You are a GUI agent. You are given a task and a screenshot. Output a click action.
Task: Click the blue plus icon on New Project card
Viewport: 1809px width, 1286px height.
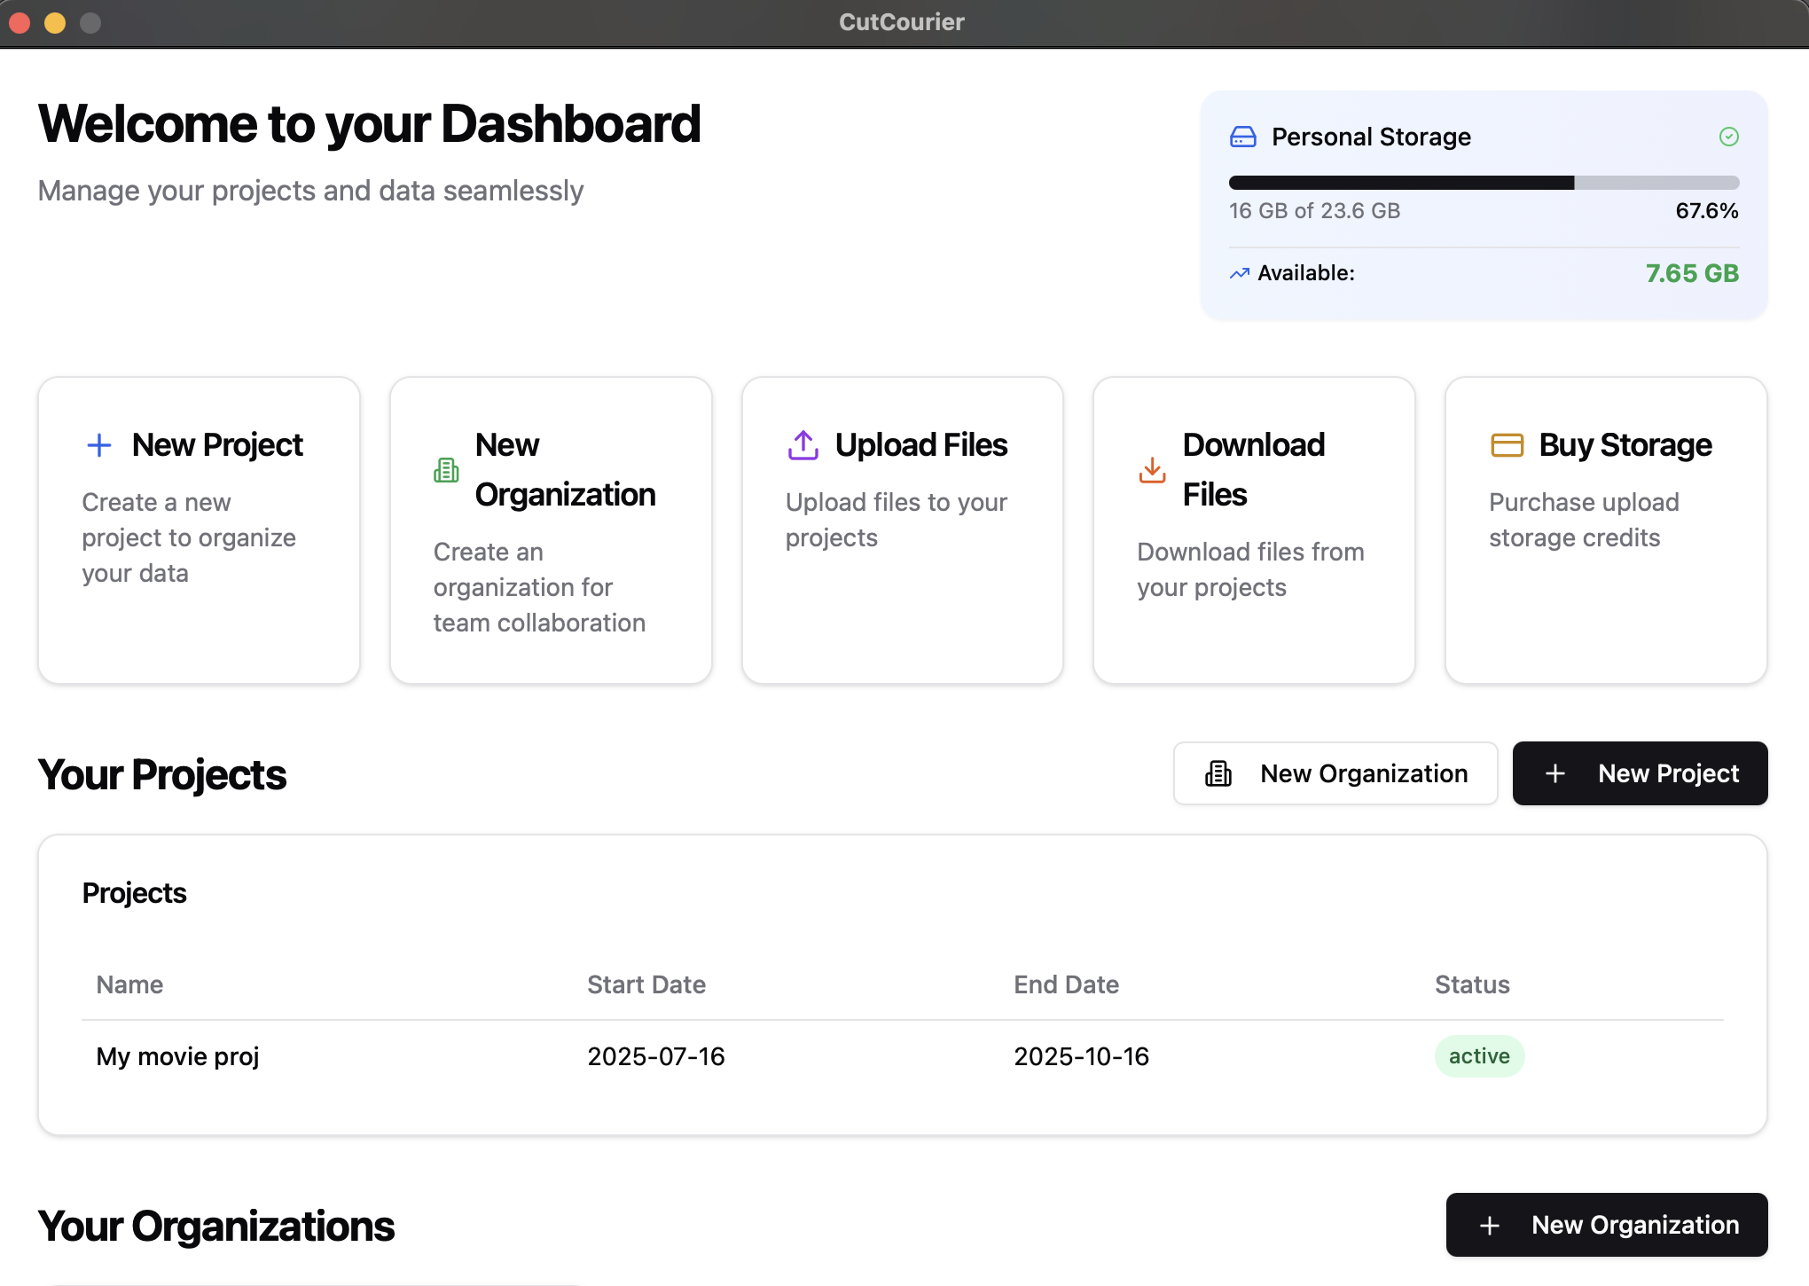tap(99, 445)
